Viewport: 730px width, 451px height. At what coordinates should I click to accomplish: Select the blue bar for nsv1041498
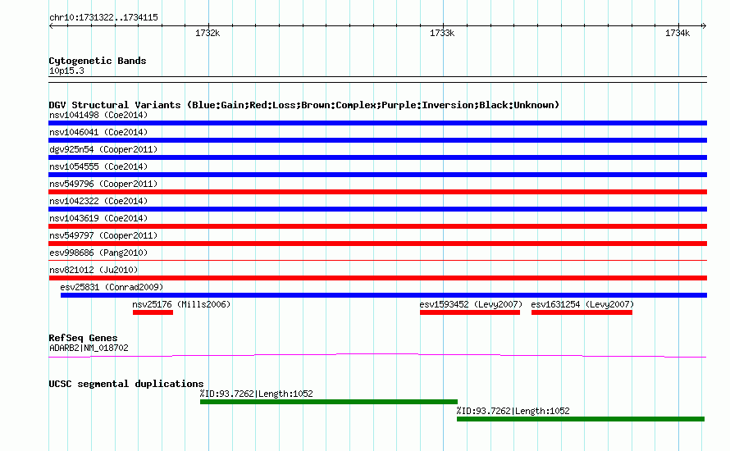pyautogui.click(x=377, y=123)
